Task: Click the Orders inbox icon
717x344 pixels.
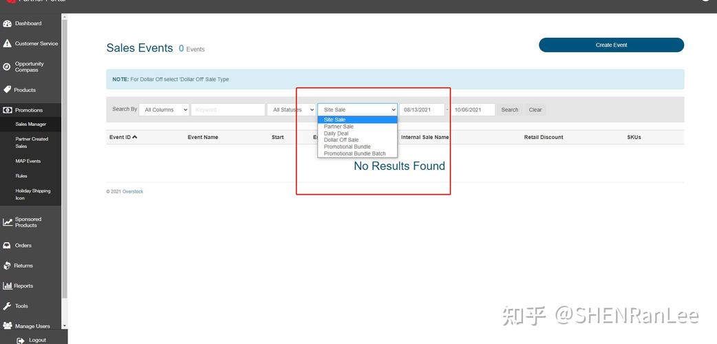Action: [x=7, y=246]
